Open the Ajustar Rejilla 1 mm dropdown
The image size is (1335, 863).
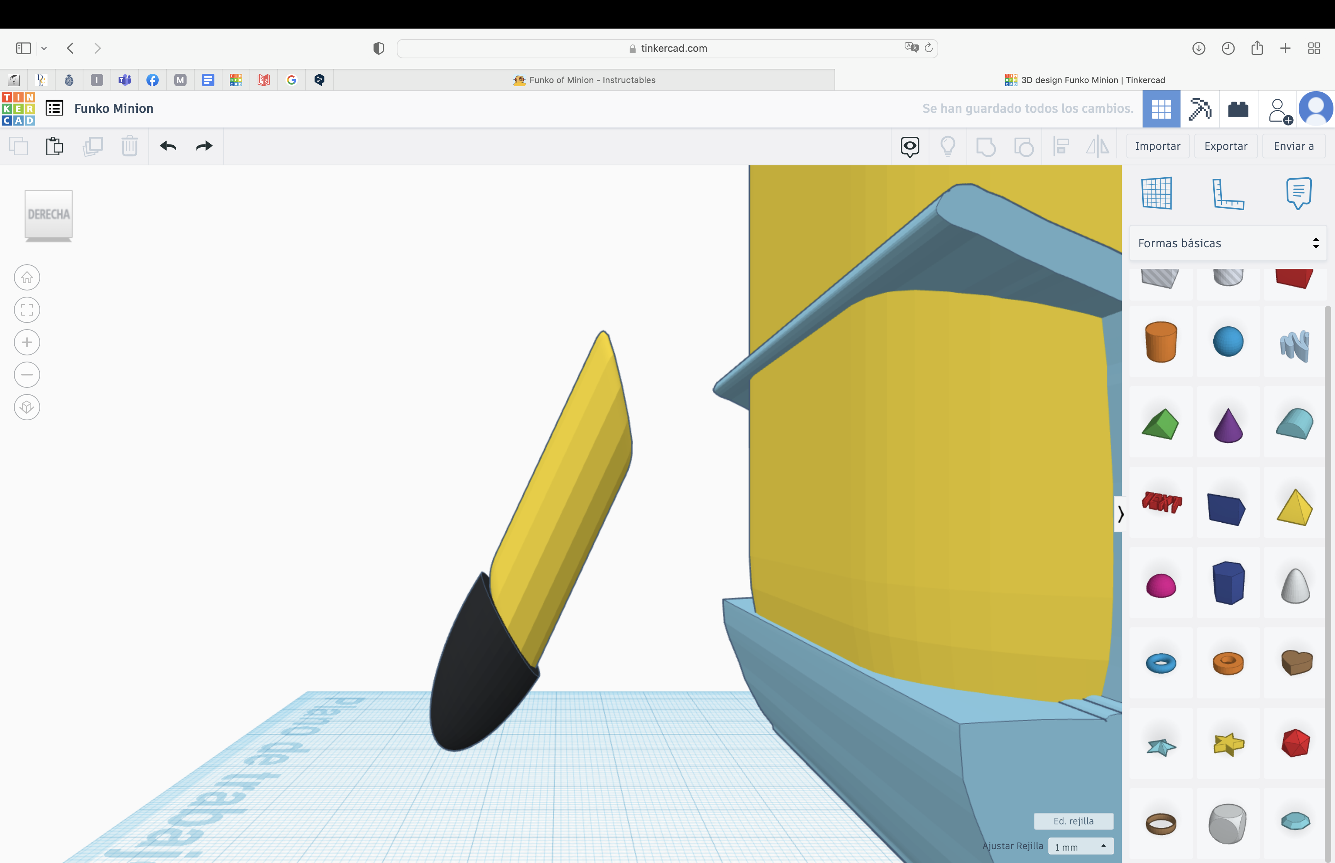[1081, 847]
